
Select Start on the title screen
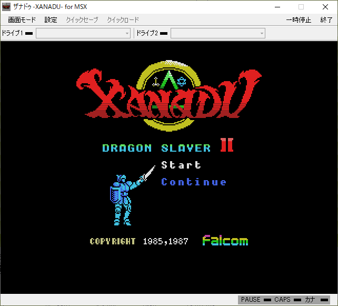pos(181,165)
